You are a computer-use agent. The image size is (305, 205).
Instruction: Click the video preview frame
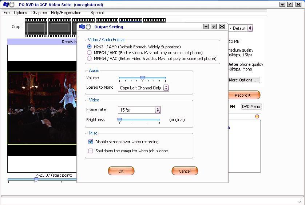42,108
